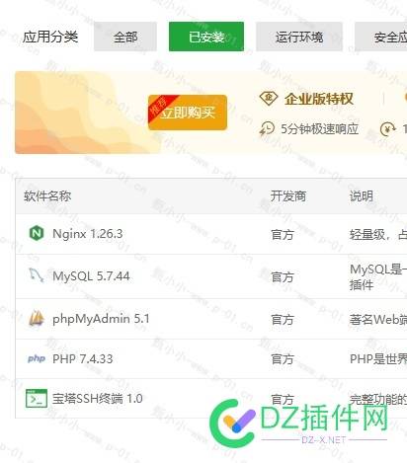Click the phpMyAdmin description starting 著名Web
Image resolution: width=407 pixels, height=463 pixels.
378,319
